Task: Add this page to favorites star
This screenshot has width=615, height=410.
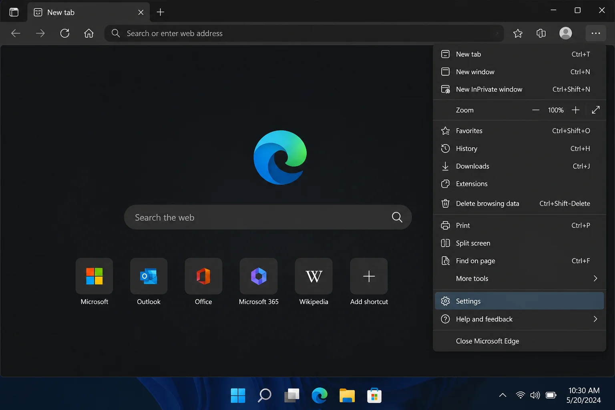Action: coord(518,33)
